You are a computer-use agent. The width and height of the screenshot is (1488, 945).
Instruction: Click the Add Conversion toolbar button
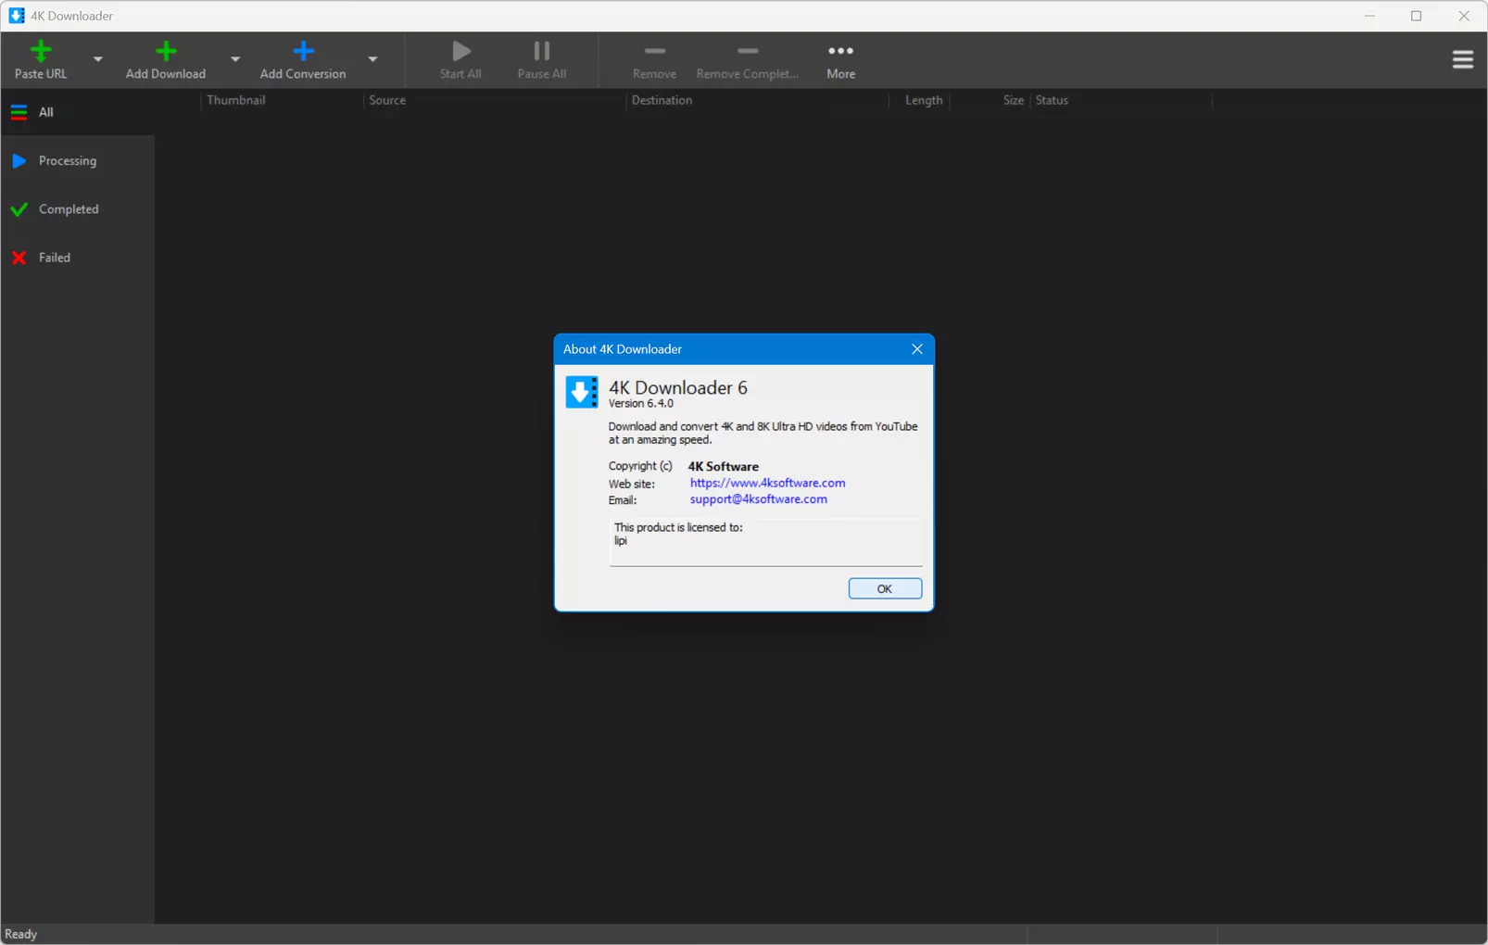(303, 60)
